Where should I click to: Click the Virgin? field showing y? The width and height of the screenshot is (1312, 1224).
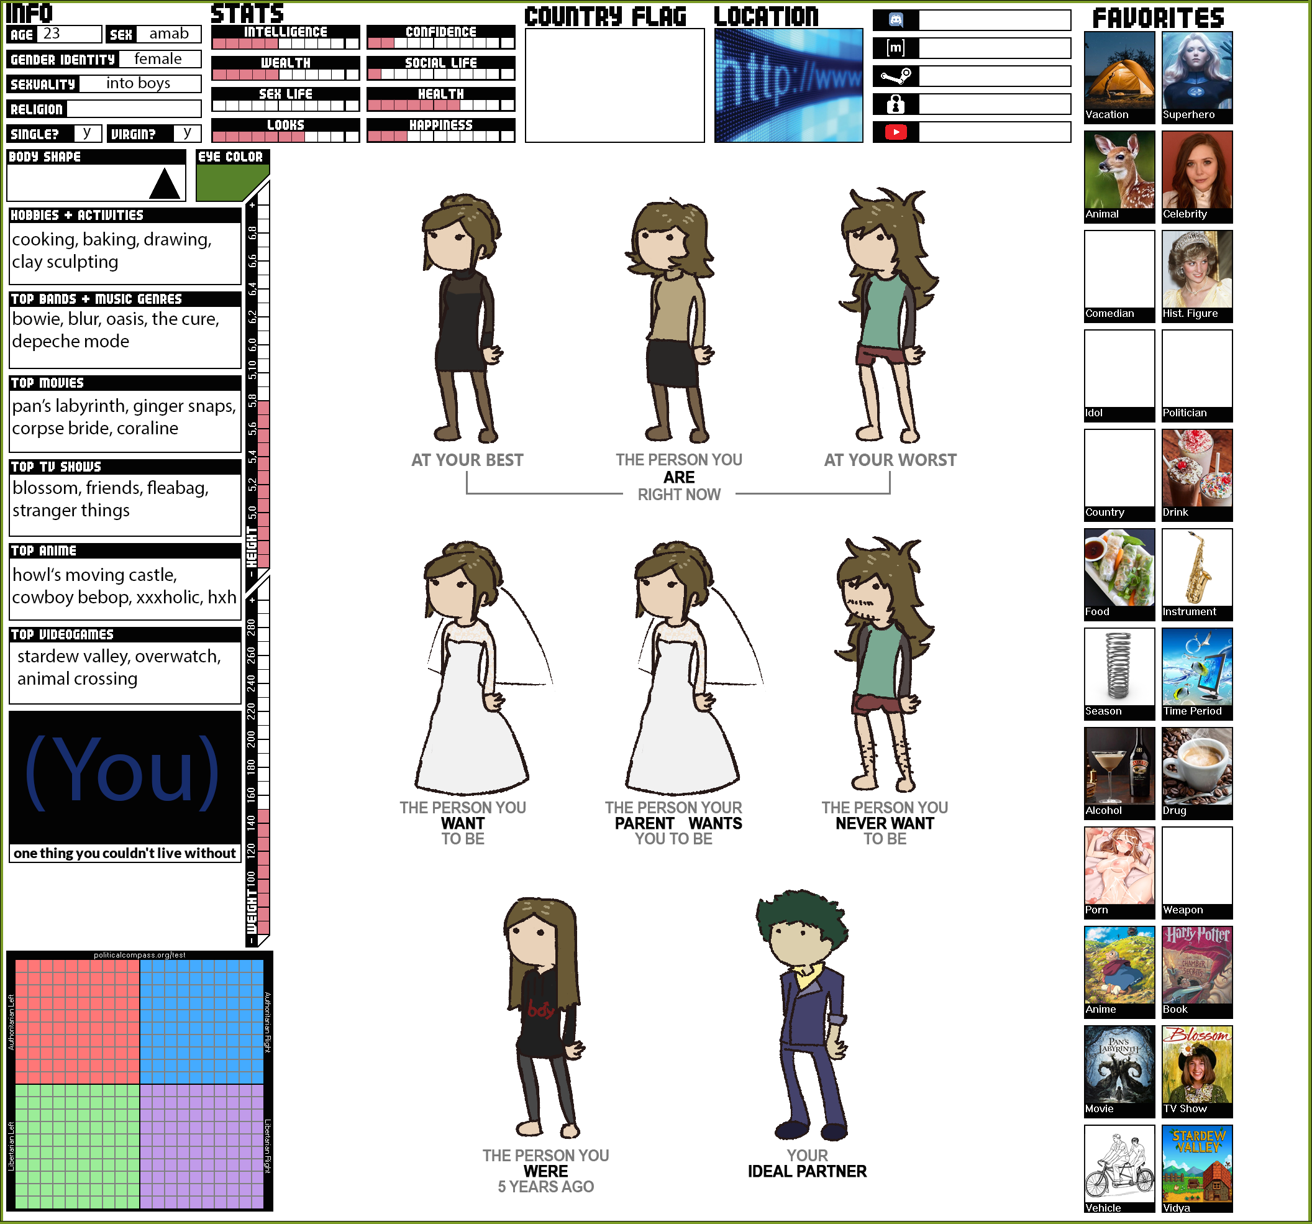[x=188, y=134]
